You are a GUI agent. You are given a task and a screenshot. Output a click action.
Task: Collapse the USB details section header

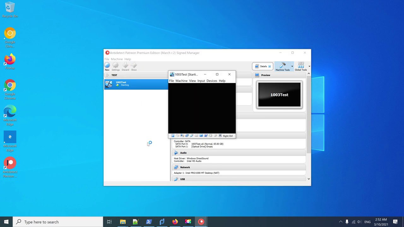(239, 179)
